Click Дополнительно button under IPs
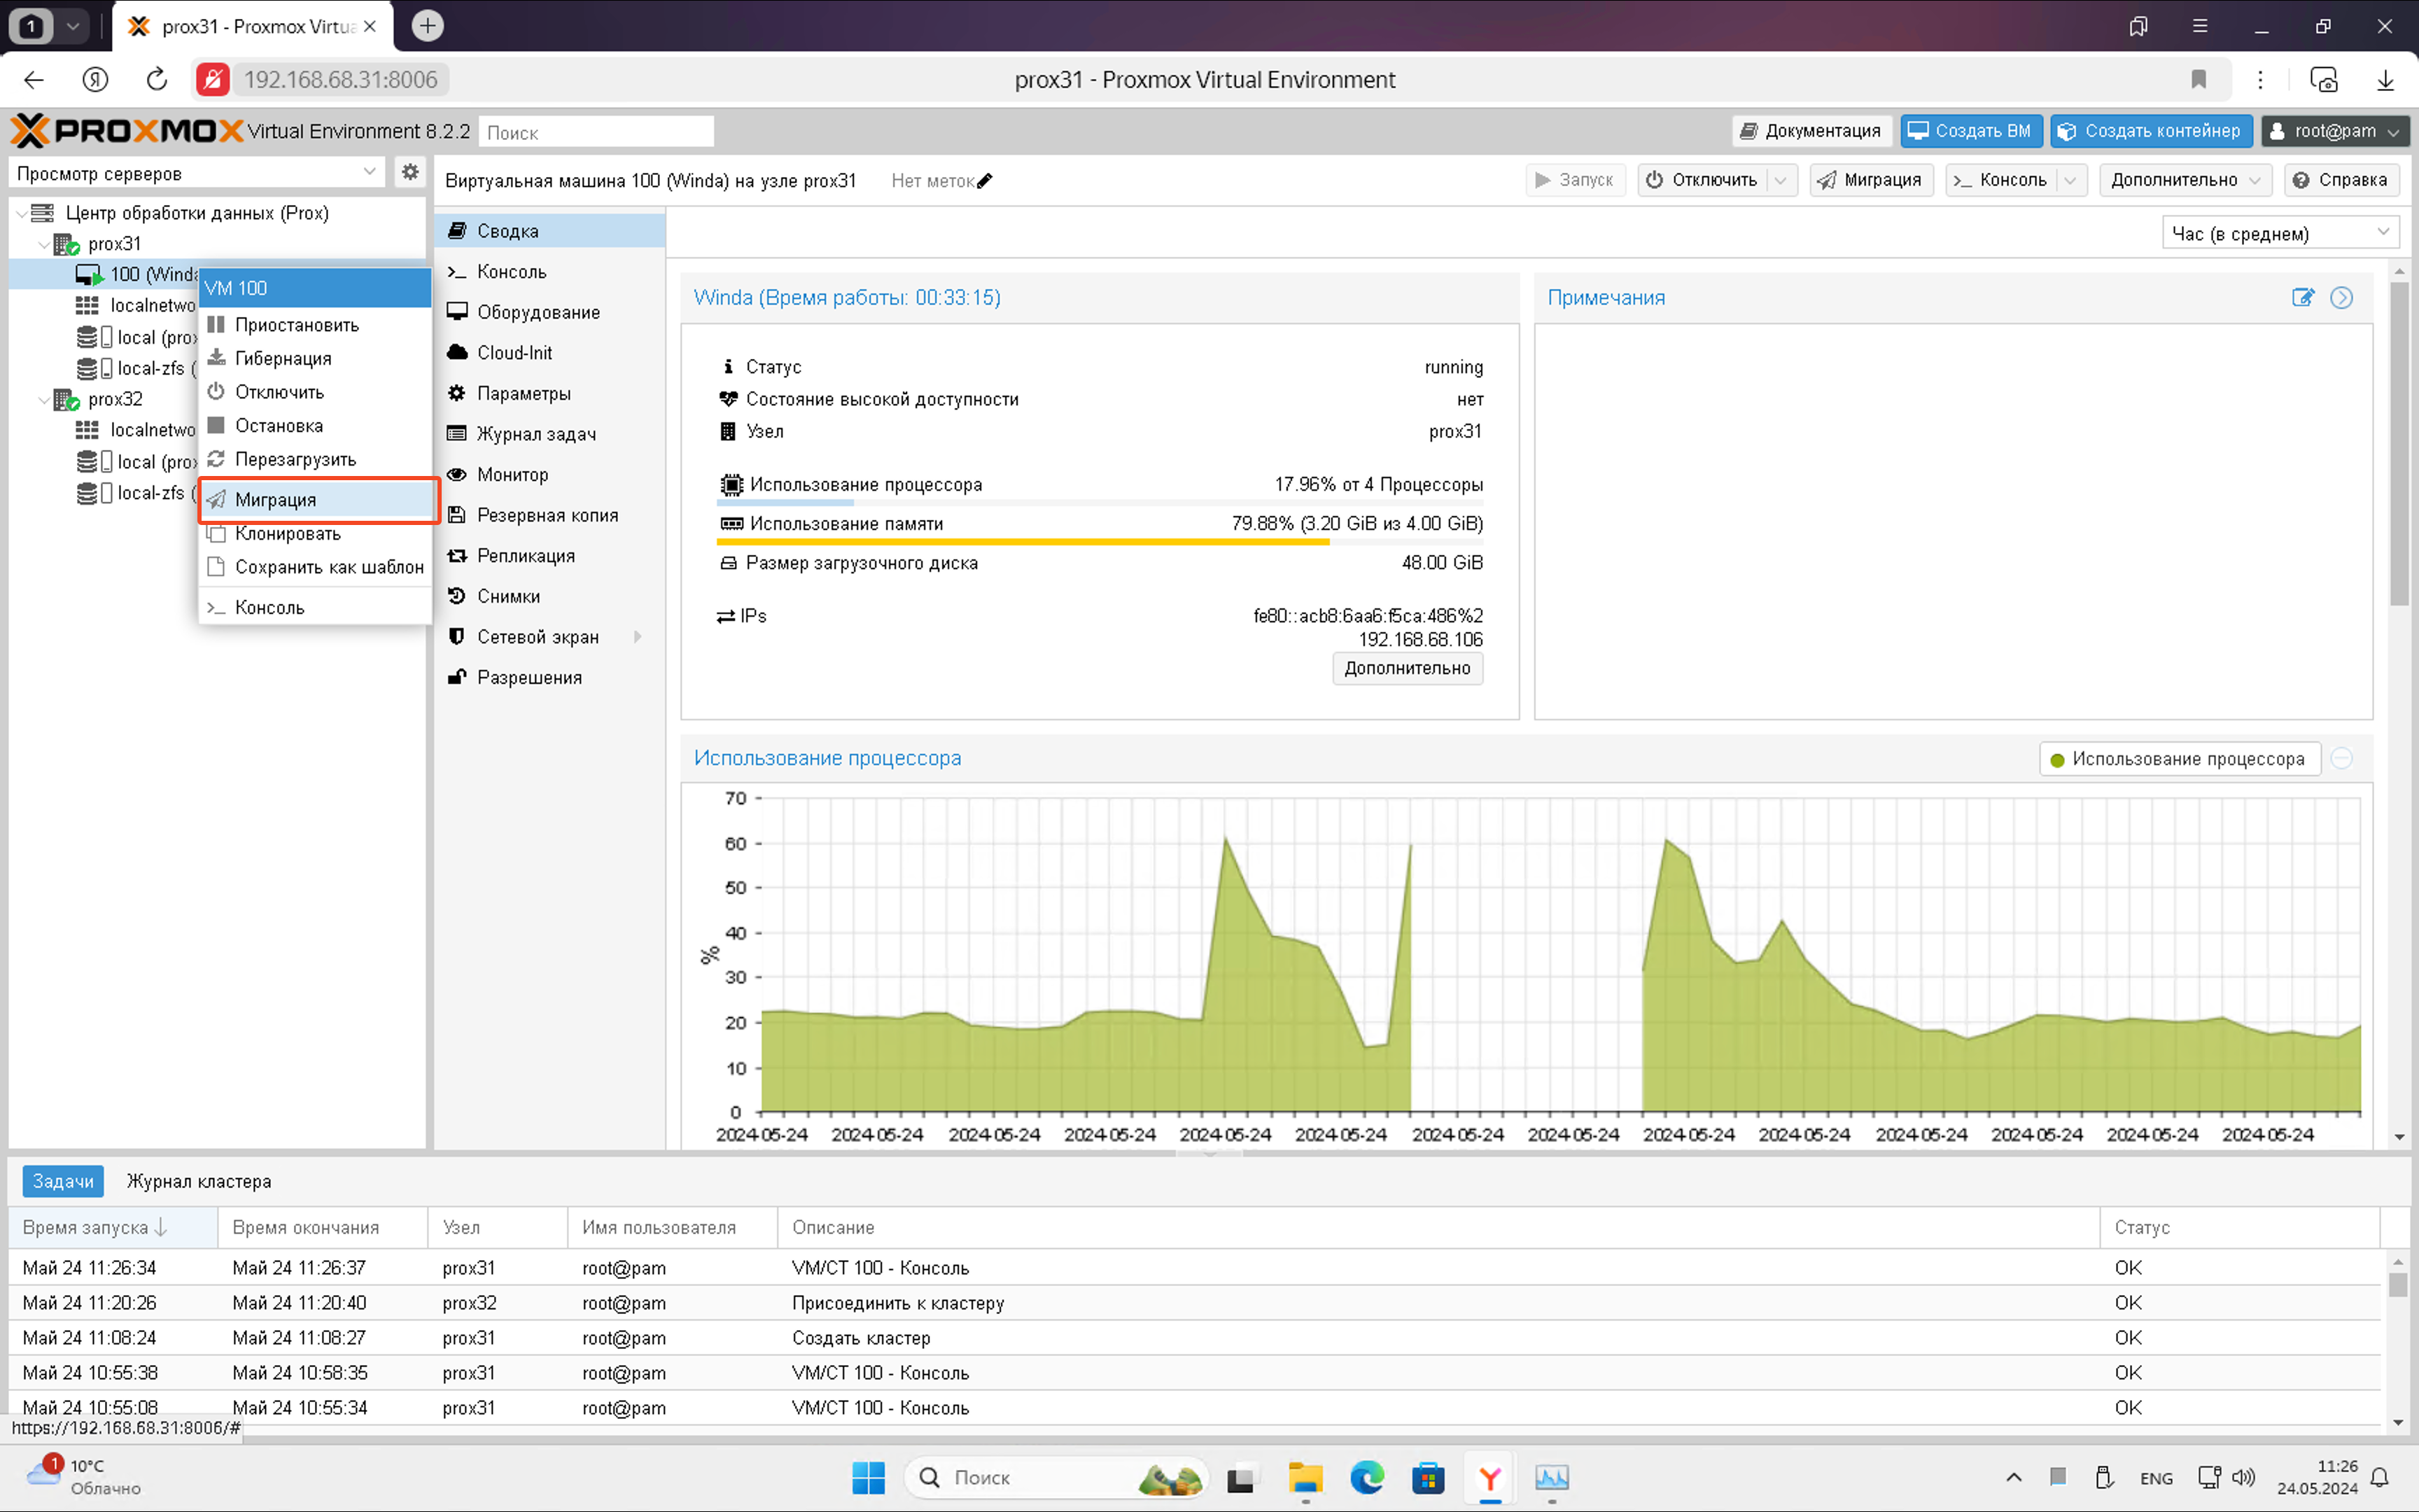 pos(1406,668)
